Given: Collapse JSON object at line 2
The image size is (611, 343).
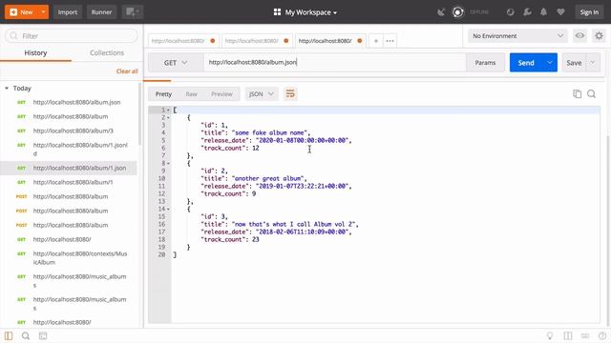Looking at the screenshot, I should point(168,117).
